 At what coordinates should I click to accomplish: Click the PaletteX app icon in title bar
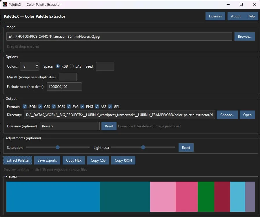5,4
